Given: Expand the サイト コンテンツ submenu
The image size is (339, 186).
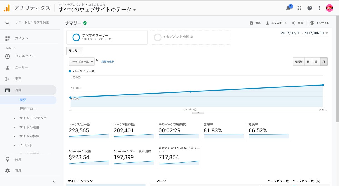Looking at the screenshot, I should click(x=14, y=118).
